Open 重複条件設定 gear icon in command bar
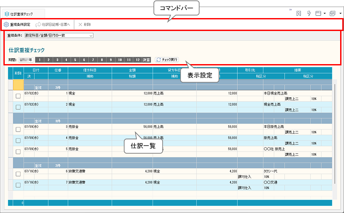Image resolution: width=344 pixels, height=213 pixels. click(6, 25)
